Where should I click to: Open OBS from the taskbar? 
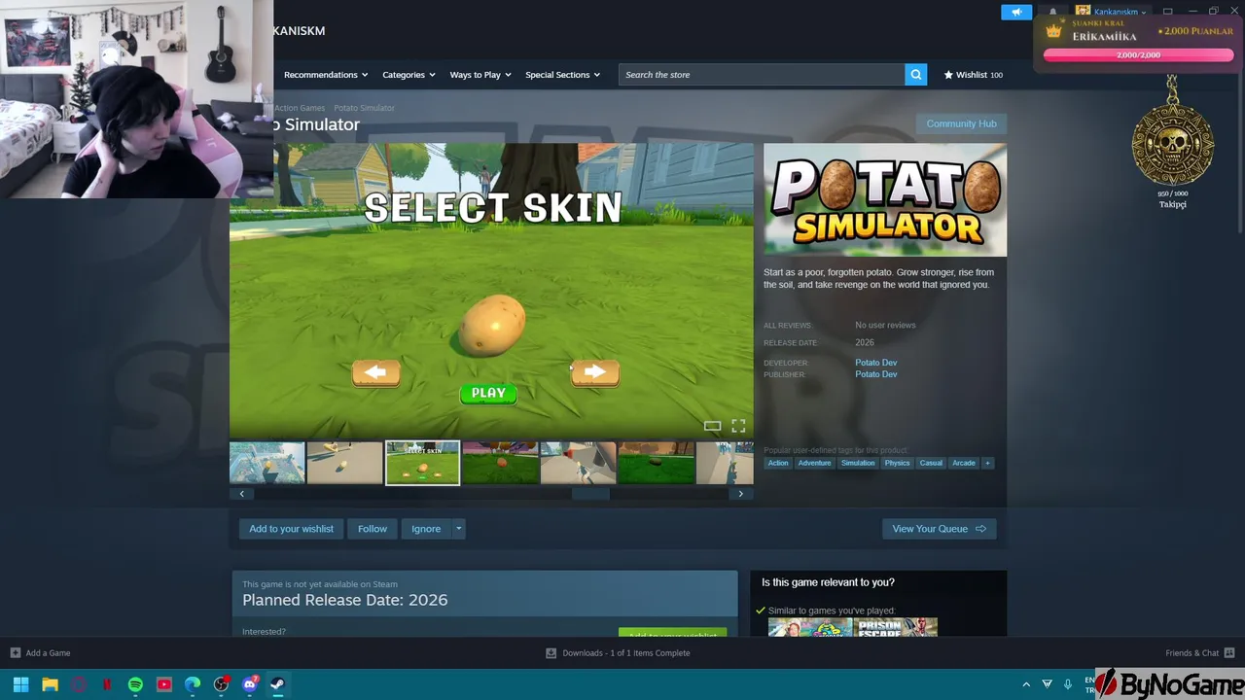click(221, 684)
